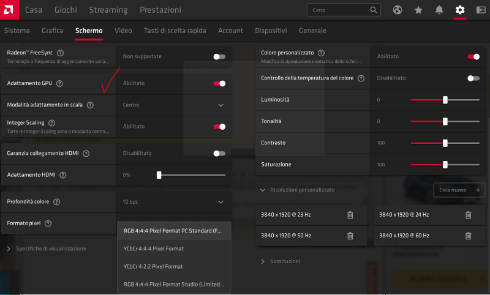Image resolution: width=490 pixels, height=295 pixels.
Task: Adjust the Adattamento HDMI slider handle
Action: 159,175
